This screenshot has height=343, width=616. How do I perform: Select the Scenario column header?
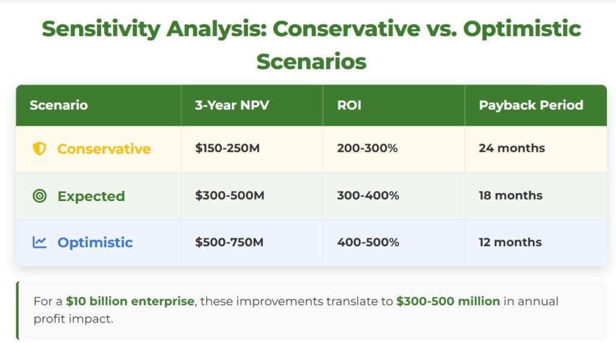(59, 105)
